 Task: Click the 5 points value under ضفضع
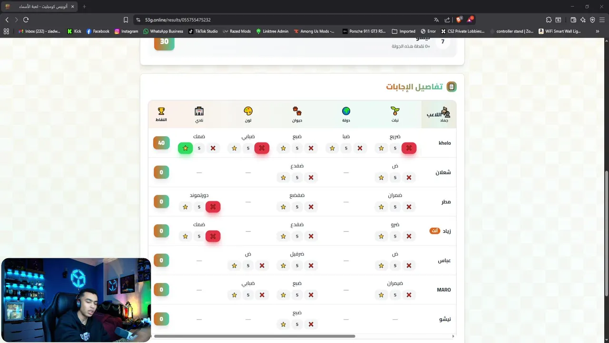pos(297,207)
